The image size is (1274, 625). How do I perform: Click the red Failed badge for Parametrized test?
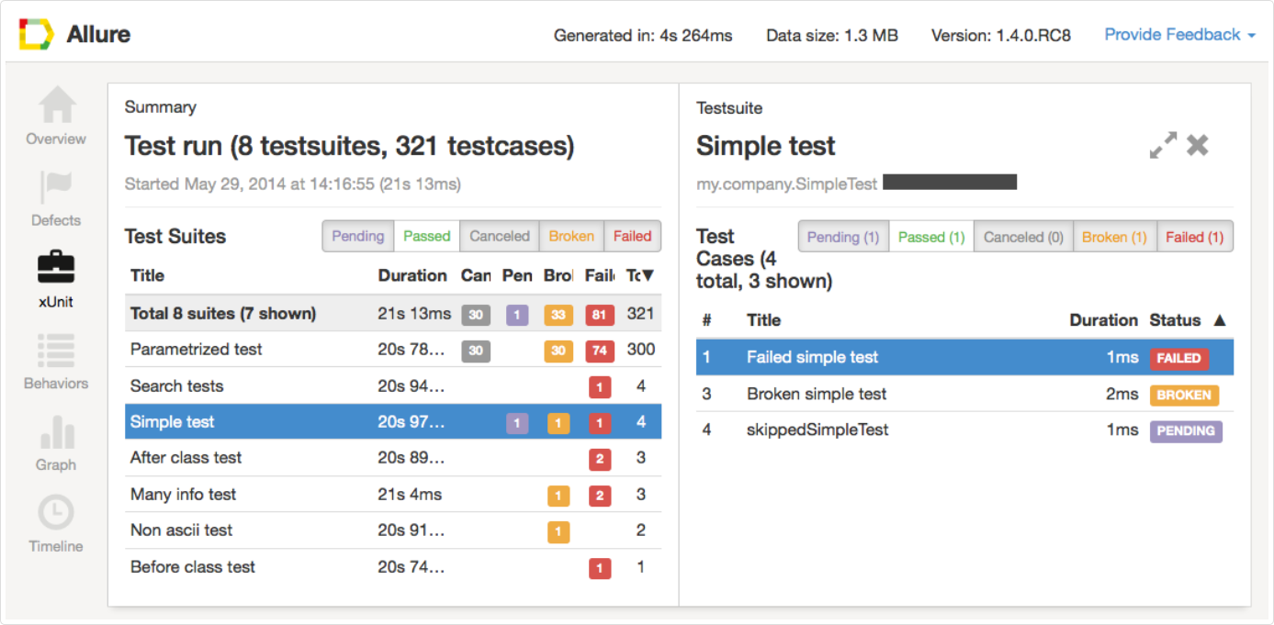click(x=599, y=350)
